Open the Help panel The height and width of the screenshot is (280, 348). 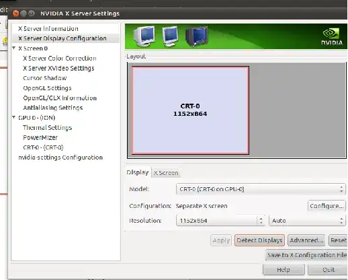pos(284,269)
